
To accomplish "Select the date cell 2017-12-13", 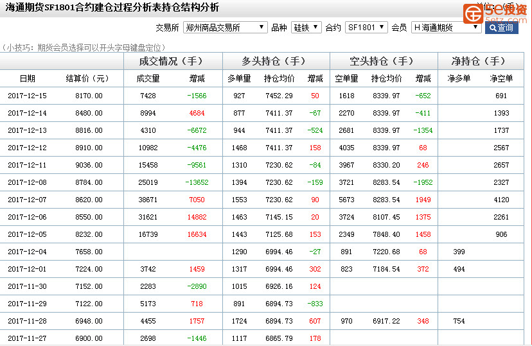I will [x=27, y=130].
